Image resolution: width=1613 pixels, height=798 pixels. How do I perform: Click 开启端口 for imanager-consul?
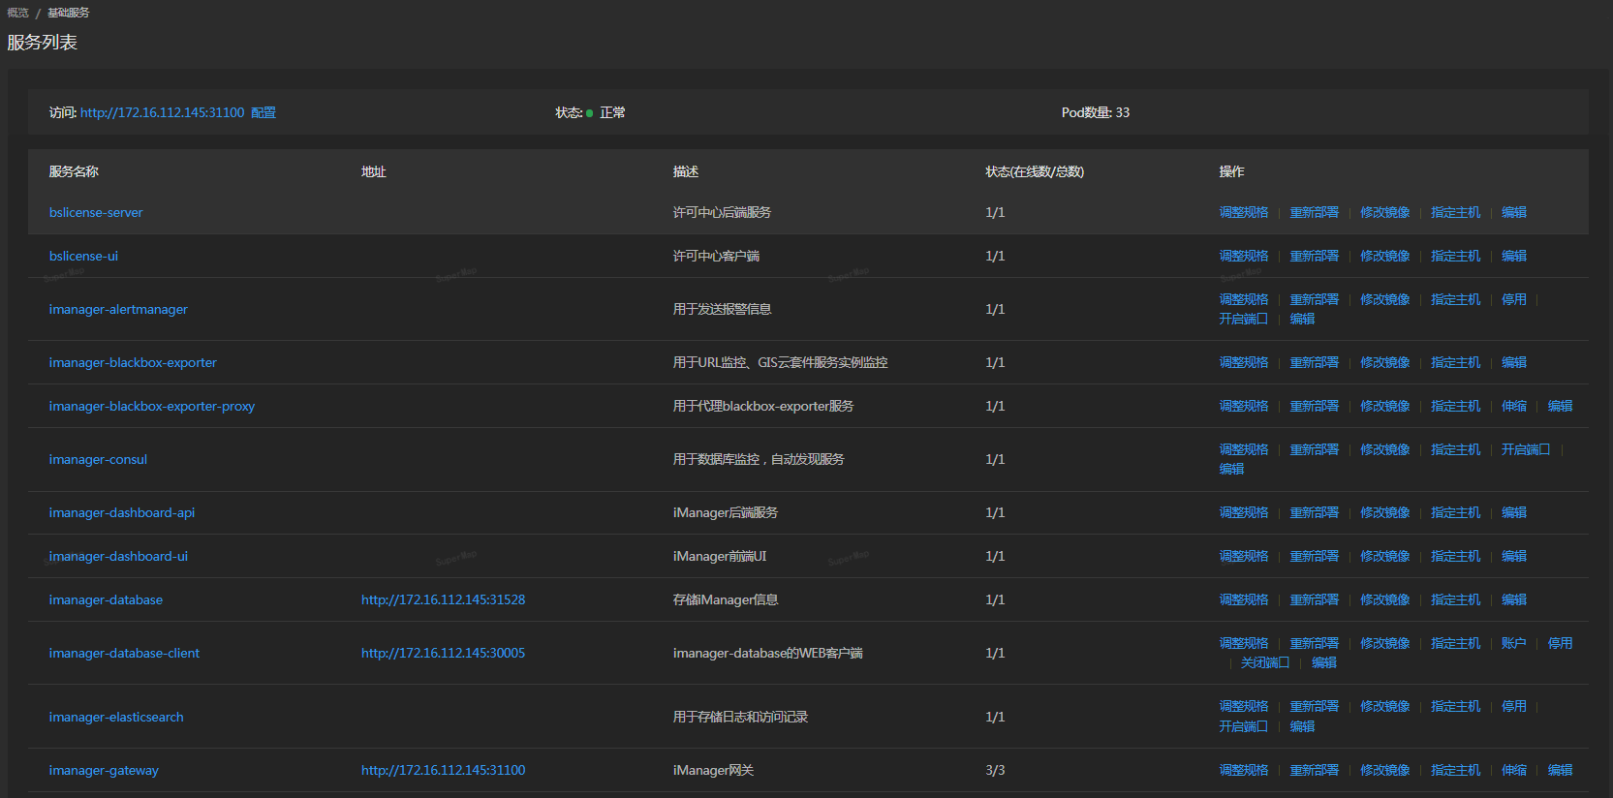point(1526,449)
